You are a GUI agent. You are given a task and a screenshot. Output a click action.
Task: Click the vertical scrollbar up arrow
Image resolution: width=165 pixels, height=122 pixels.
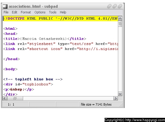[x=120, y=18]
